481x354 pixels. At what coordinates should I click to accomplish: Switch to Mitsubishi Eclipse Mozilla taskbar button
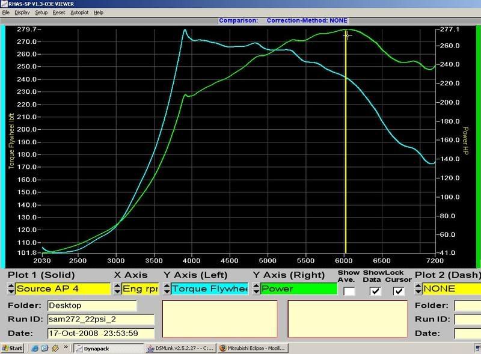click(253, 348)
